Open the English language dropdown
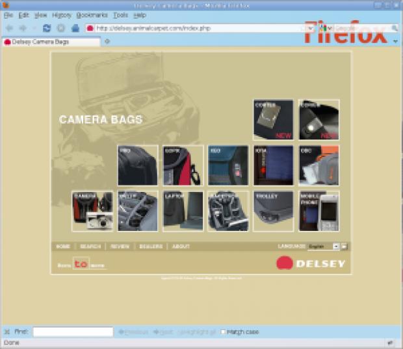This screenshot has height=349, width=403. point(323,247)
